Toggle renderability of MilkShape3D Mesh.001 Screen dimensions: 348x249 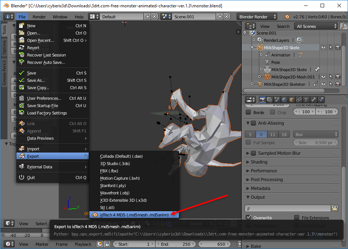click(338, 77)
